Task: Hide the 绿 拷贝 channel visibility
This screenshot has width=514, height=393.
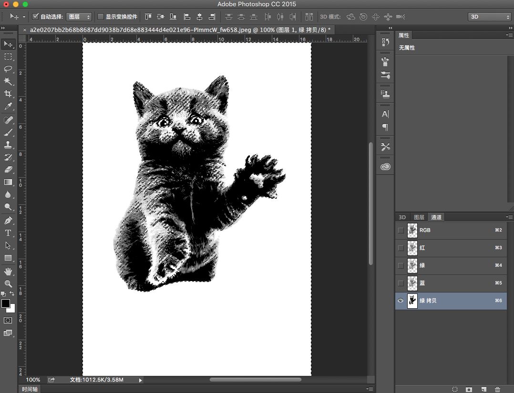Action: (x=401, y=301)
